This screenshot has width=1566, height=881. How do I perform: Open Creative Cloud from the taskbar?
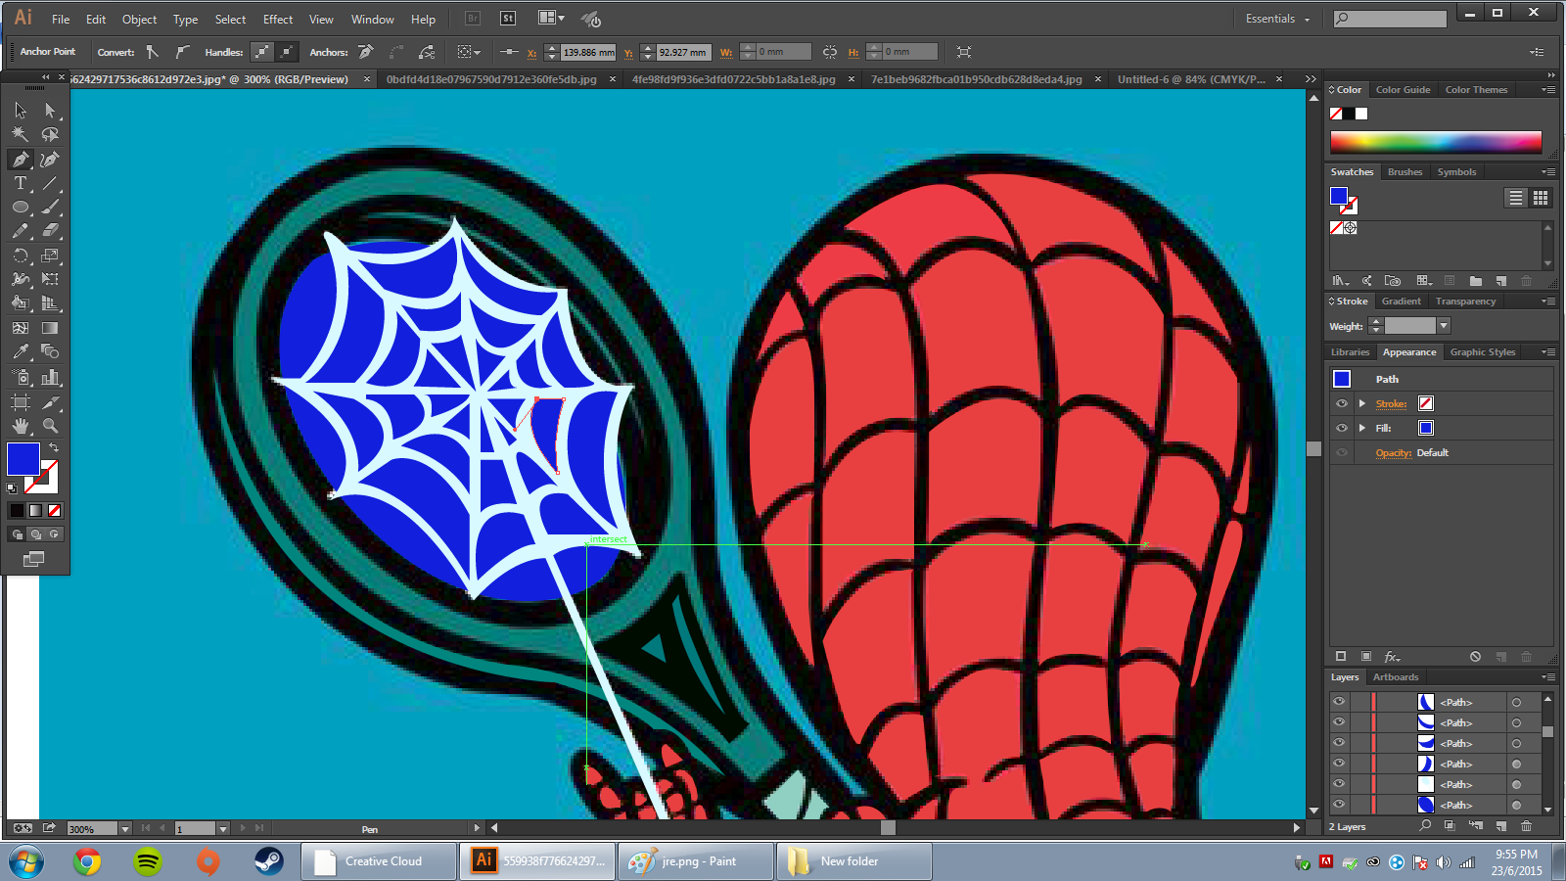coord(379,861)
